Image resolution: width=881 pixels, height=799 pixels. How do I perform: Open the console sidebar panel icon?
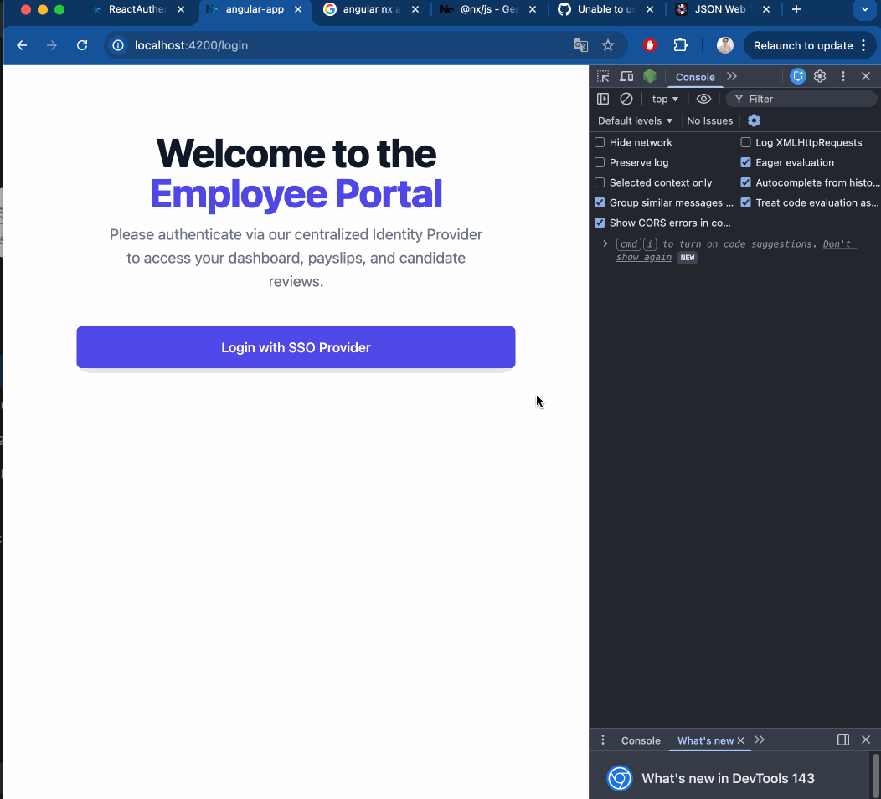pyautogui.click(x=603, y=99)
